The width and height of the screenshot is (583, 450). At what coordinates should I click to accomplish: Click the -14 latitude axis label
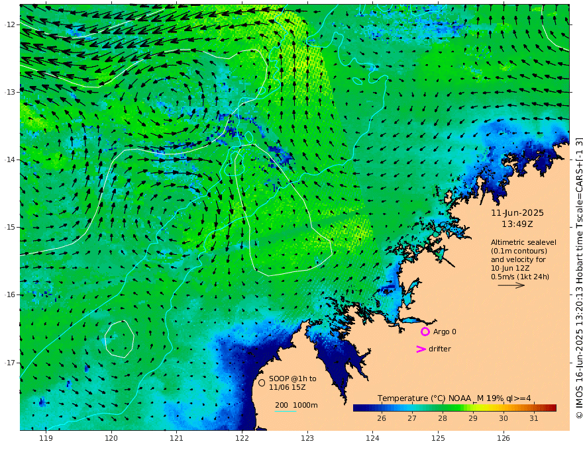click(x=10, y=159)
